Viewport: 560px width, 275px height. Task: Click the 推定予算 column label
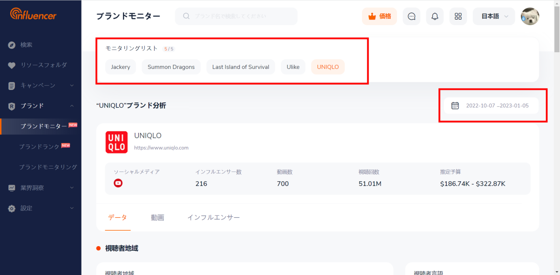(x=451, y=172)
